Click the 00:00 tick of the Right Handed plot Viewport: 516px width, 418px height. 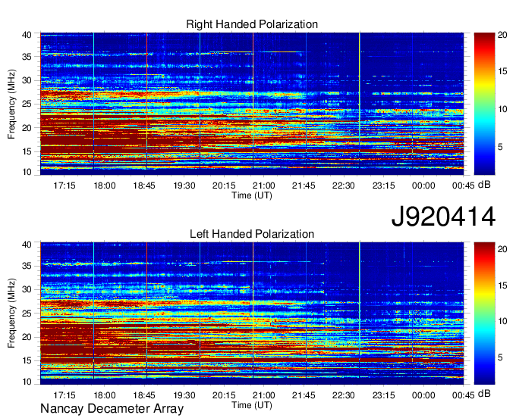click(423, 186)
